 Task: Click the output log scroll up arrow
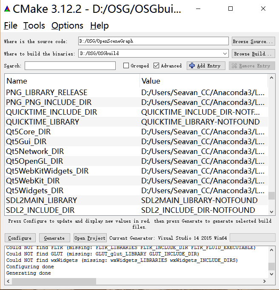click(x=271, y=250)
